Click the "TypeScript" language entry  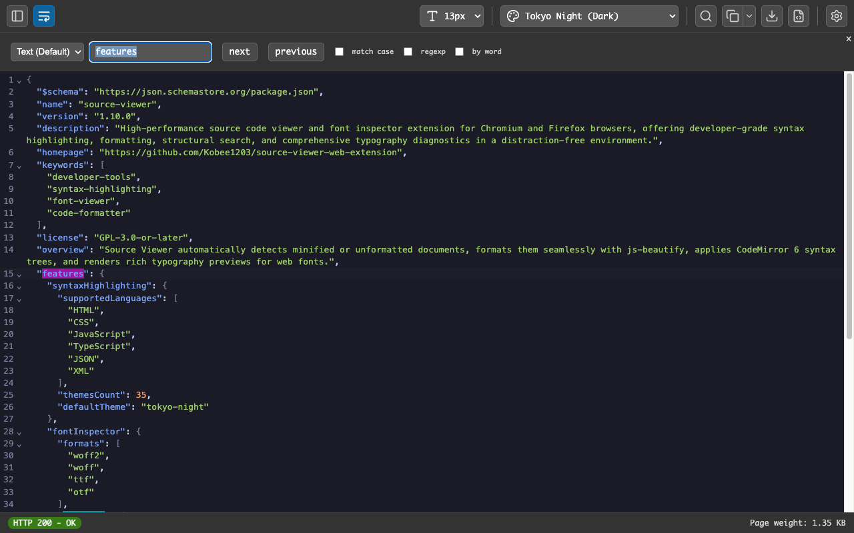pos(99,346)
